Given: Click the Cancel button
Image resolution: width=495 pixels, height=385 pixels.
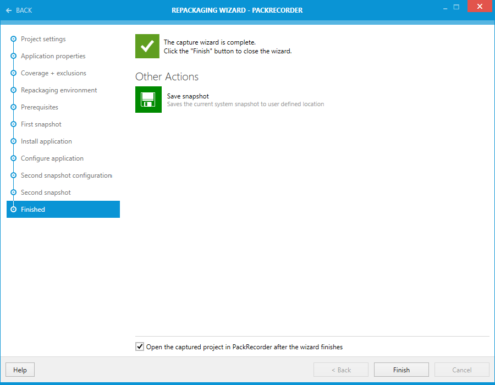Looking at the screenshot, I should tap(461, 369).
